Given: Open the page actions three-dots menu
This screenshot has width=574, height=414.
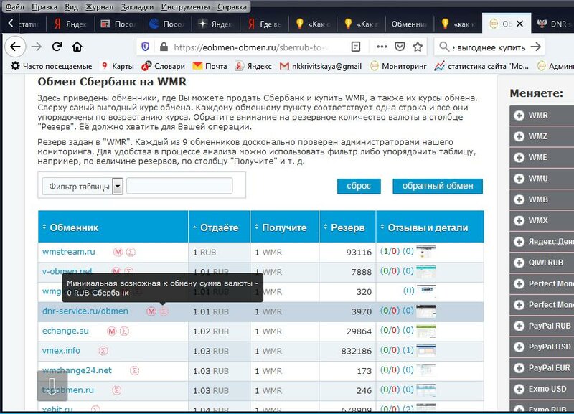Looking at the screenshot, I should tap(382, 47).
